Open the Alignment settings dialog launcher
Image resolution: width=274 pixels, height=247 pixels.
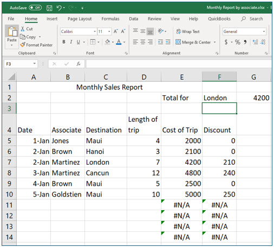pyautogui.click(x=217, y=53)
